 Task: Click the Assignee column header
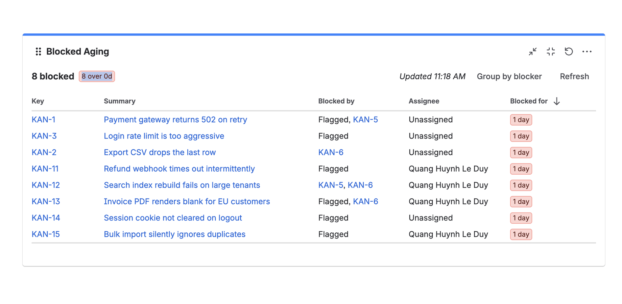(x=424, y=101)
